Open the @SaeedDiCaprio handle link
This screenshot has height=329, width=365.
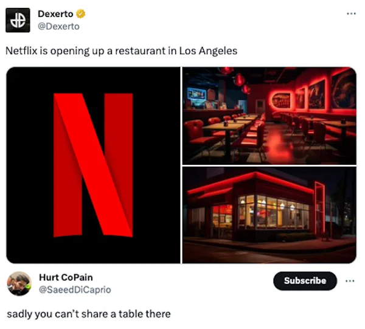point(75,289)
